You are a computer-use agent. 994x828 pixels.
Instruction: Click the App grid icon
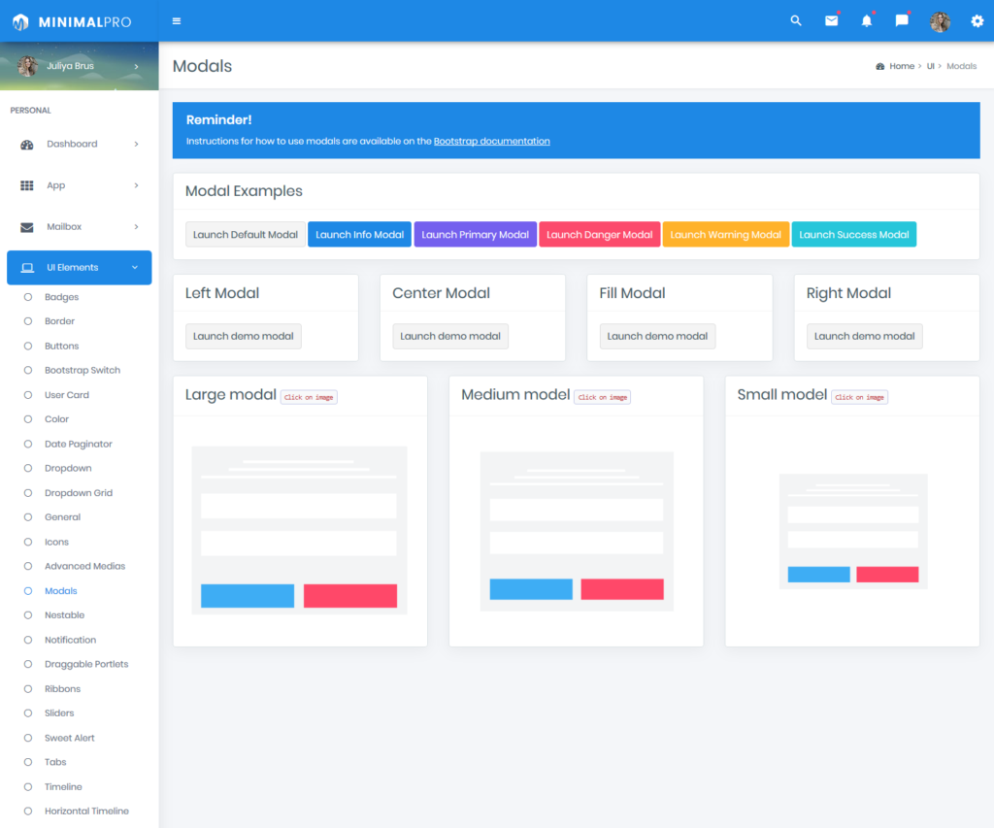pos(26,185)
